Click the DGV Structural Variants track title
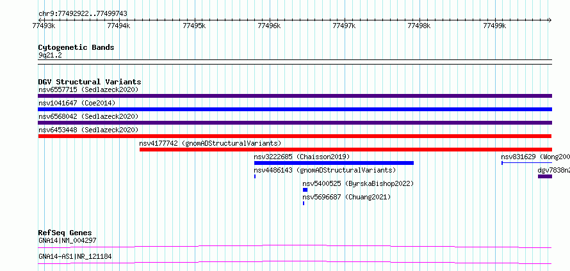The width and height of the screenshot is (570, 271). coord(90,82)
